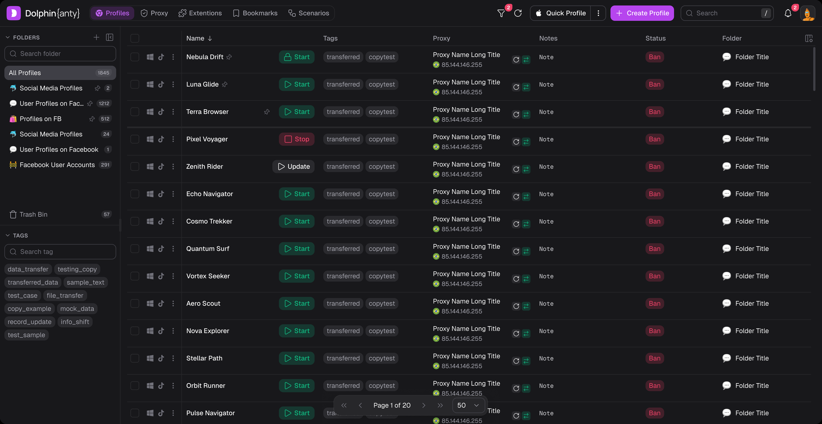The image size is (822, 424).
Task: Check the Cosmo Trekker row checkbox
Action: (x=135, y=221)
